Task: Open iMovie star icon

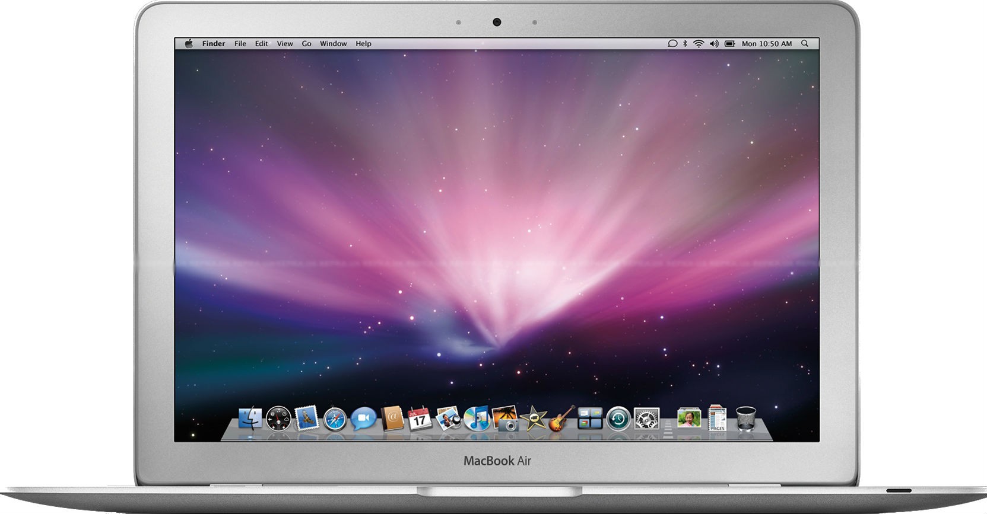Action: [x=533, y=419]
